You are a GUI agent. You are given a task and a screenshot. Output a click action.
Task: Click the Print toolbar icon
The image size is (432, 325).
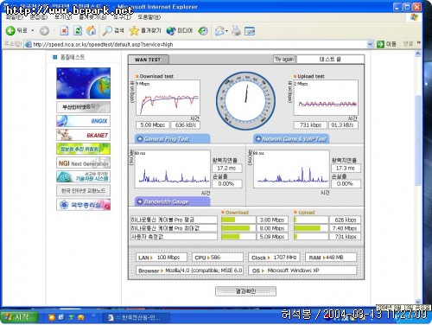pyautogui.click(x=236, y=30)
